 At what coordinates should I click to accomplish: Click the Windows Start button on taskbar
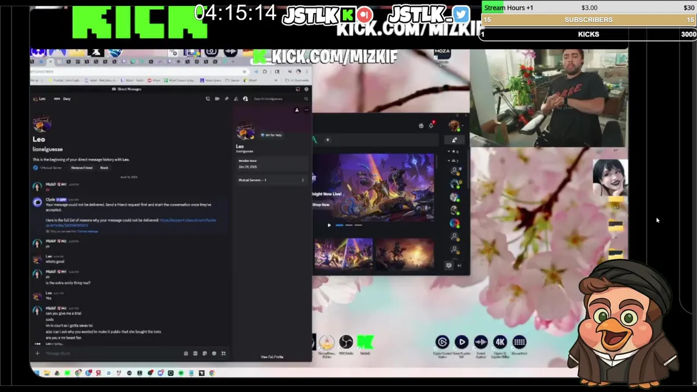click(x=36, y=373)
